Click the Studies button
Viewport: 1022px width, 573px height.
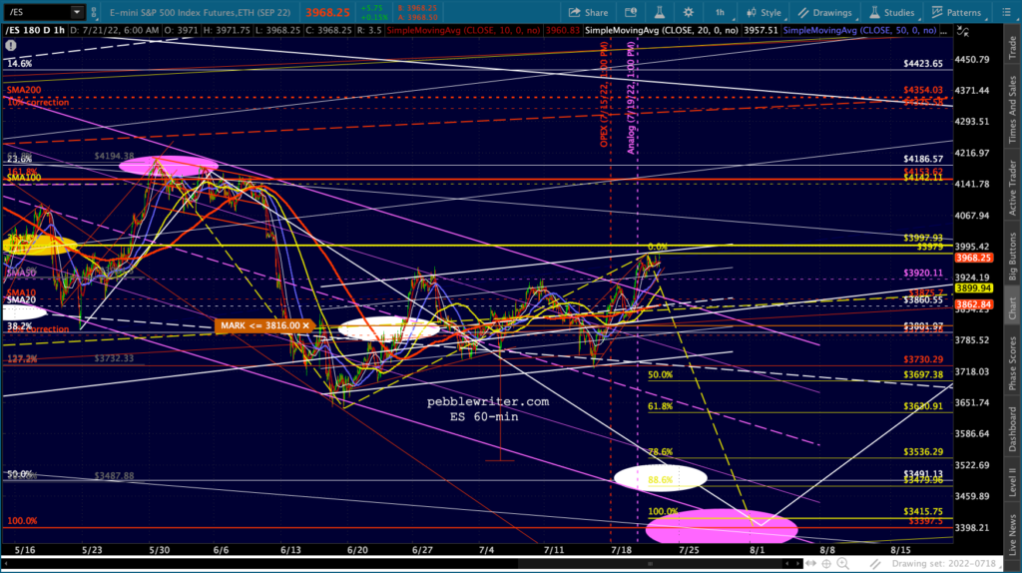891,12
